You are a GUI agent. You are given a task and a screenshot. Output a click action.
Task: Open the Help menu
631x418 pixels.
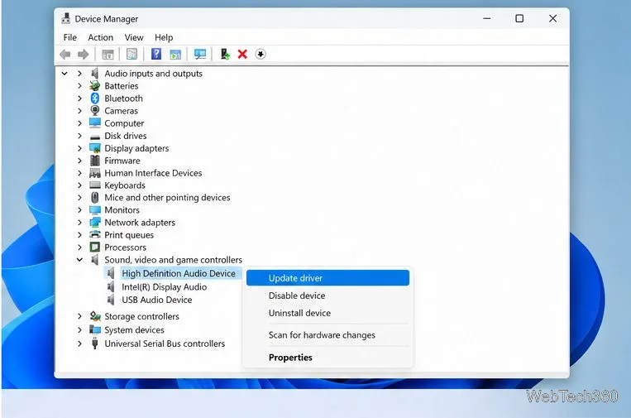(164, 37)
